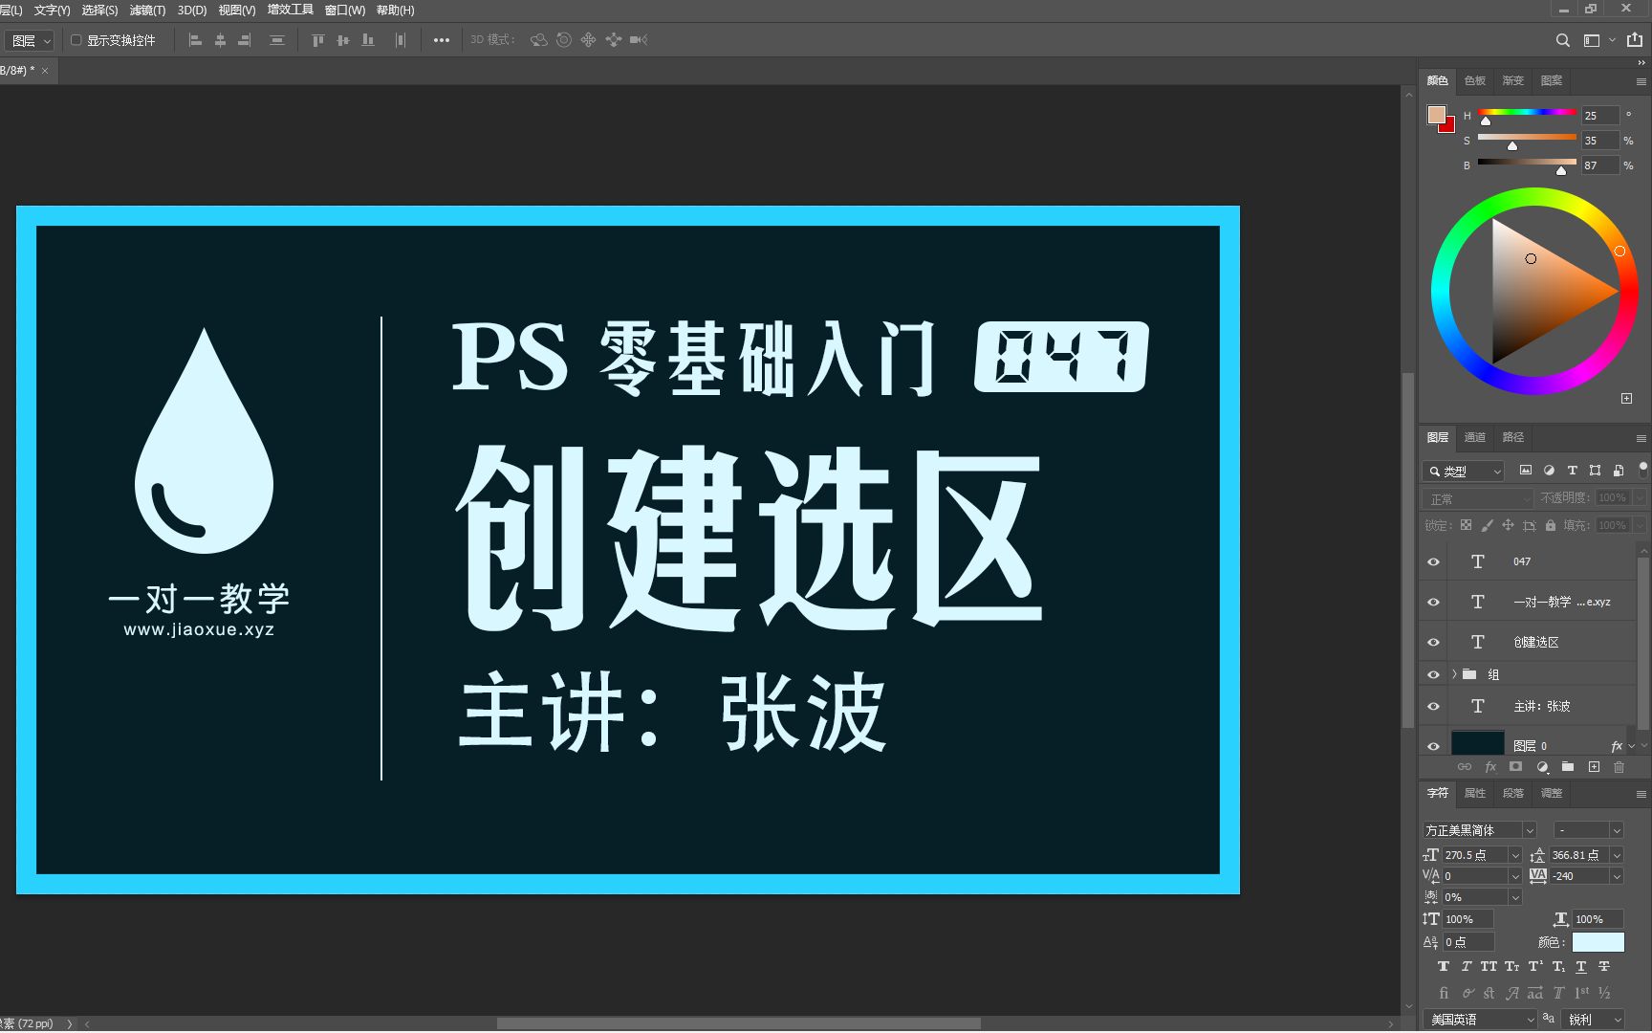This screenshot has width=1652, height=1033.
Task: Align vertical centers icon
Action: click(x=343, y=40)
